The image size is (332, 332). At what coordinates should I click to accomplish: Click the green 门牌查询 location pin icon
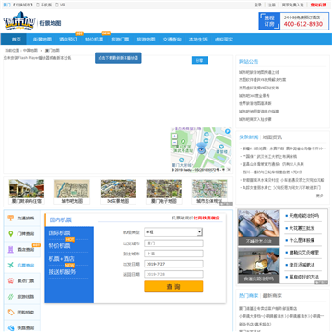point(11,233)
